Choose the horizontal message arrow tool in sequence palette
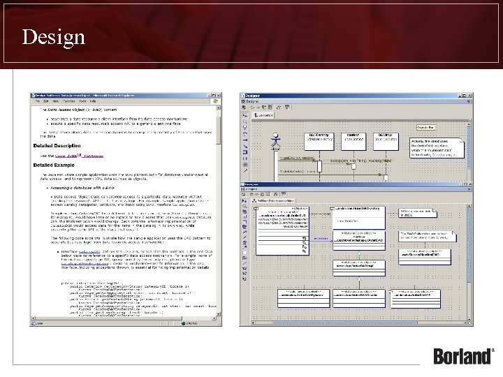The width and height of the screenshot is (503, 377). pyautogui.click(x=245, y=140)
